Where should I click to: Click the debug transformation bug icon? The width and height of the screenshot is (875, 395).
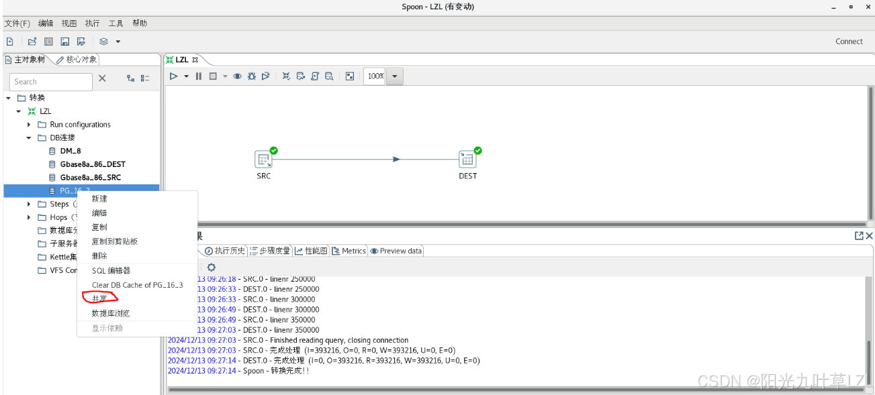click(252, 76)
